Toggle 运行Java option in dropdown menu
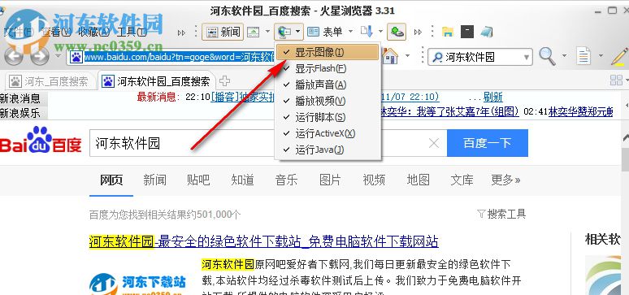 328,150
